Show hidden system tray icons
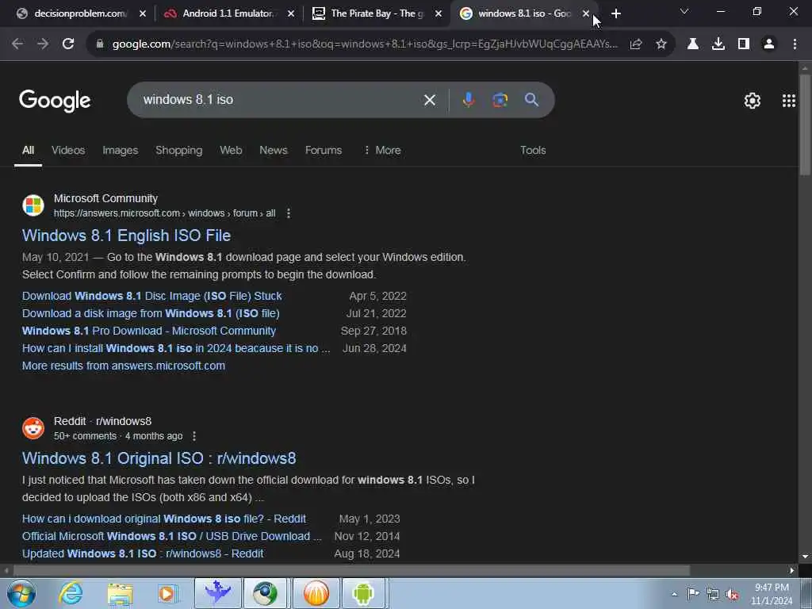Image resolution: width=812 pixels, height=609 pixels. [674, 594]
